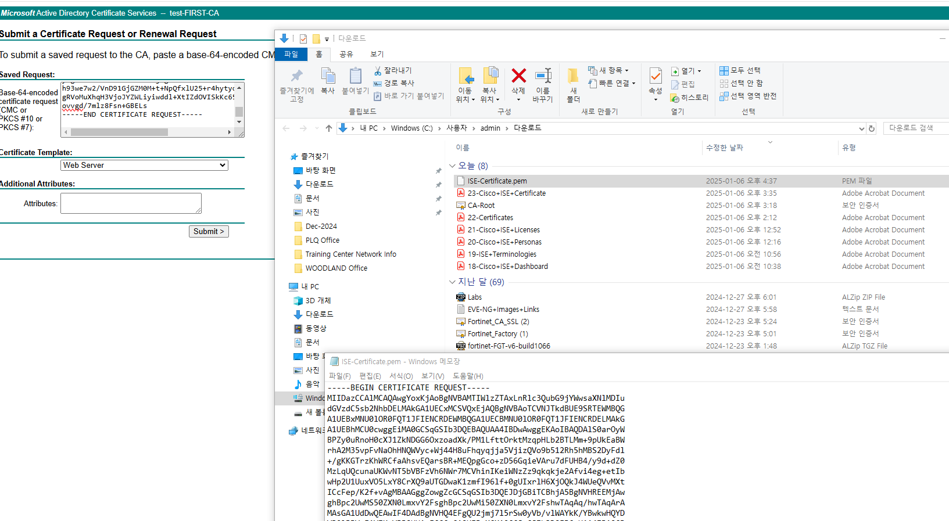
Task: Select the CA-Root certificate file
Action: (x=481, y=206)
